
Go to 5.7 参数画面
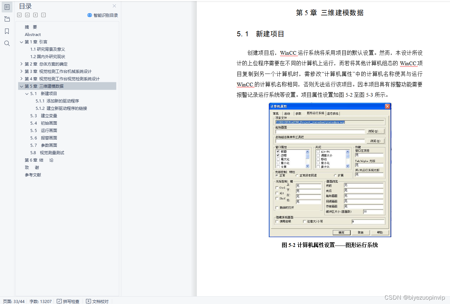click(x=43, y=145)
